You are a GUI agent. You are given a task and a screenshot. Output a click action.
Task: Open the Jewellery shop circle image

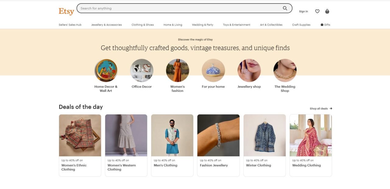[249, 71]
